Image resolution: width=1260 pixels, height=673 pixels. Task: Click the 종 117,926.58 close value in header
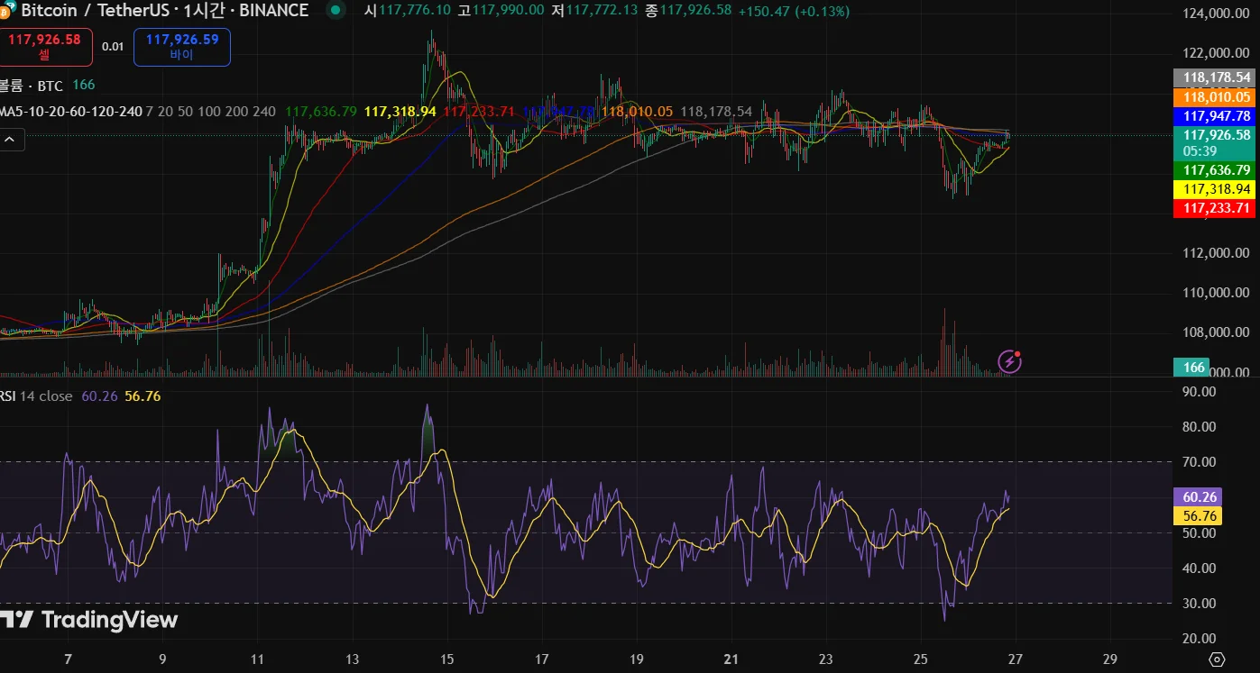tap(688, 11)
